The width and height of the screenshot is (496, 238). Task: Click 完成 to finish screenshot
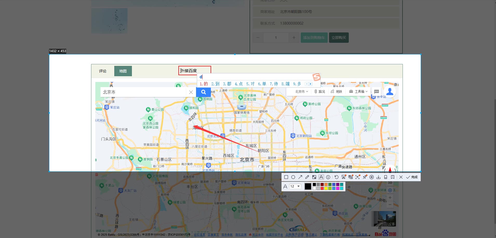pyautogui.click(x=412, y=177)
